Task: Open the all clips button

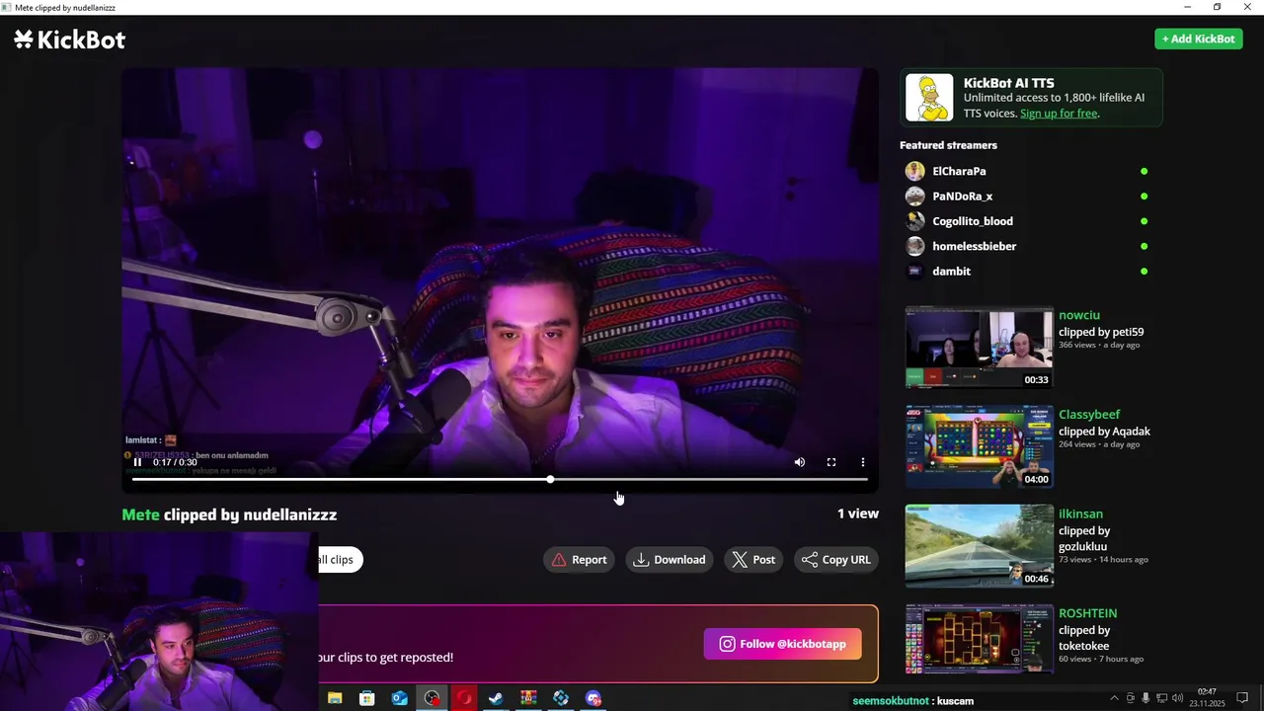Action: point(340,560)
